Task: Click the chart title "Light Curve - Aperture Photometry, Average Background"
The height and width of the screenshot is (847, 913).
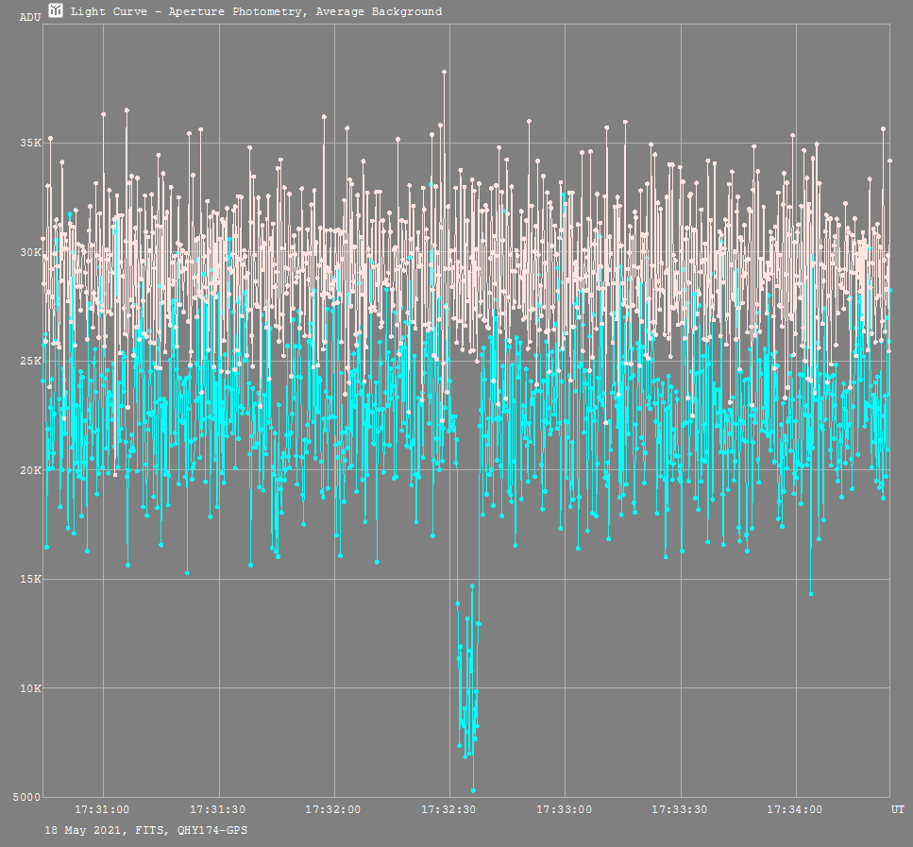Action: tap(256, 11)
